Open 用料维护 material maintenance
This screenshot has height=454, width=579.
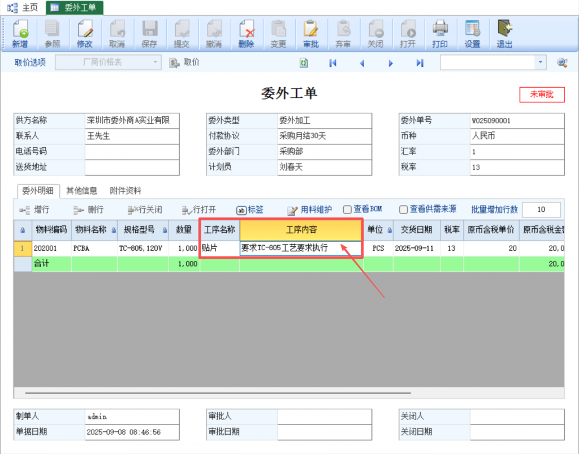coord(309,209)
